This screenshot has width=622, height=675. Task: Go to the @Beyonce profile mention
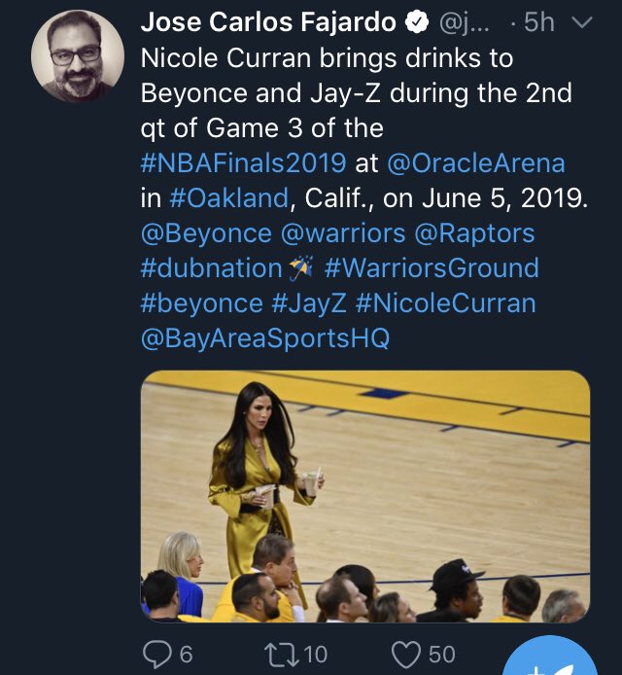(x=206, y=233)
